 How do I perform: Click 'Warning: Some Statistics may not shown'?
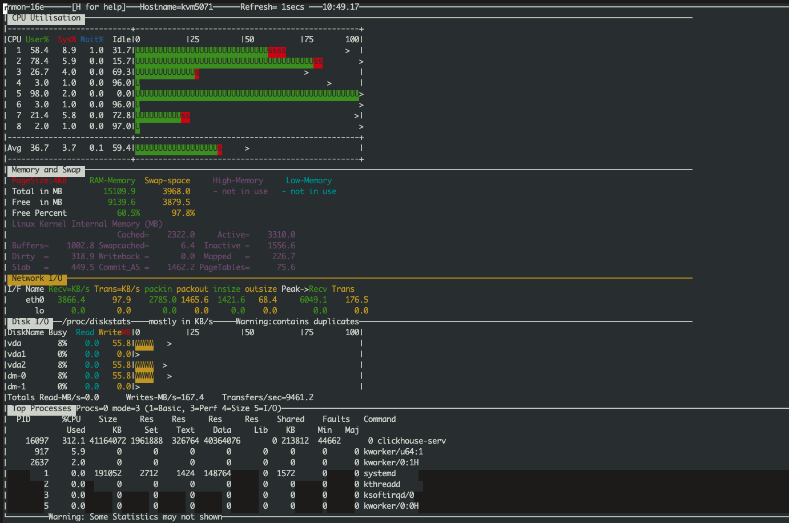click(x=135, y=517)
